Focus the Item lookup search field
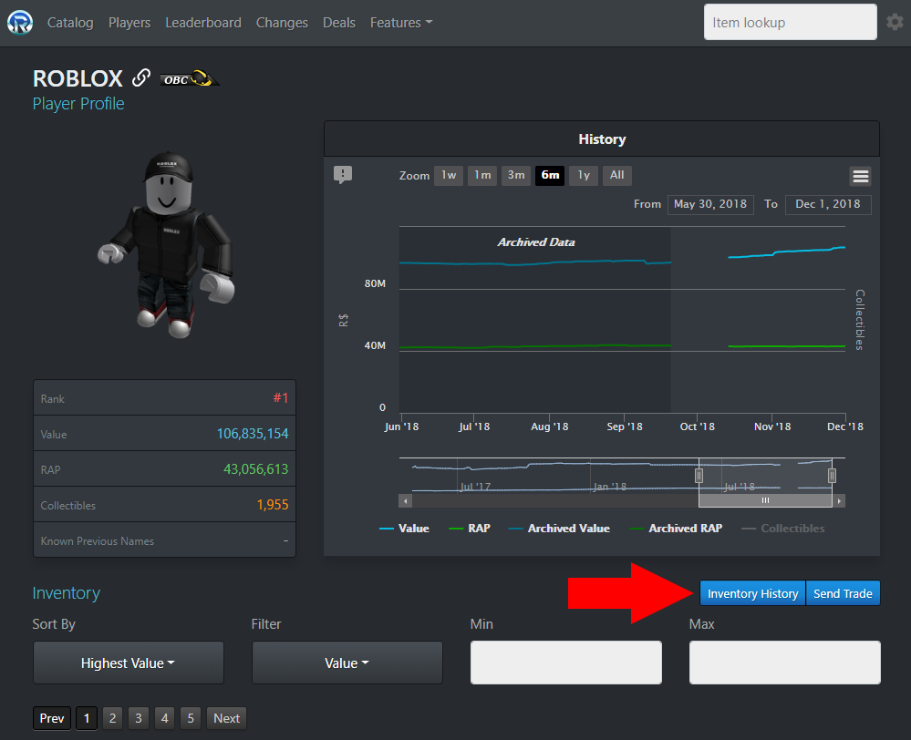The image size is (911, 740). click(x=790, y=22)
